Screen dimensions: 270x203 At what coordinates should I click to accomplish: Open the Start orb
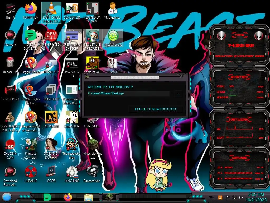pyautogui.click(x=7, y=197)
